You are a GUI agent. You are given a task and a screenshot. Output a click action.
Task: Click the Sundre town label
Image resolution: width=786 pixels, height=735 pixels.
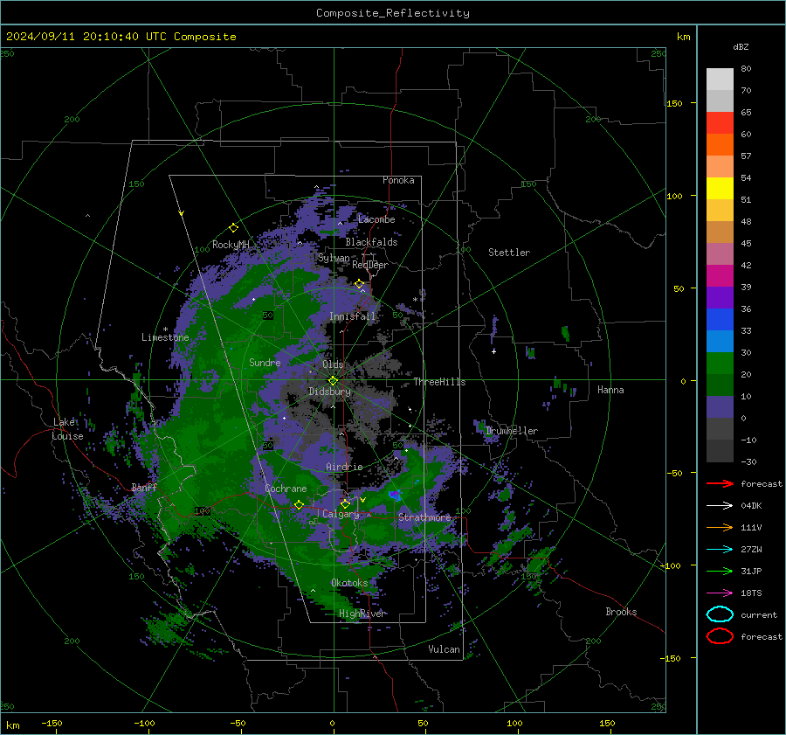point(265,362)
